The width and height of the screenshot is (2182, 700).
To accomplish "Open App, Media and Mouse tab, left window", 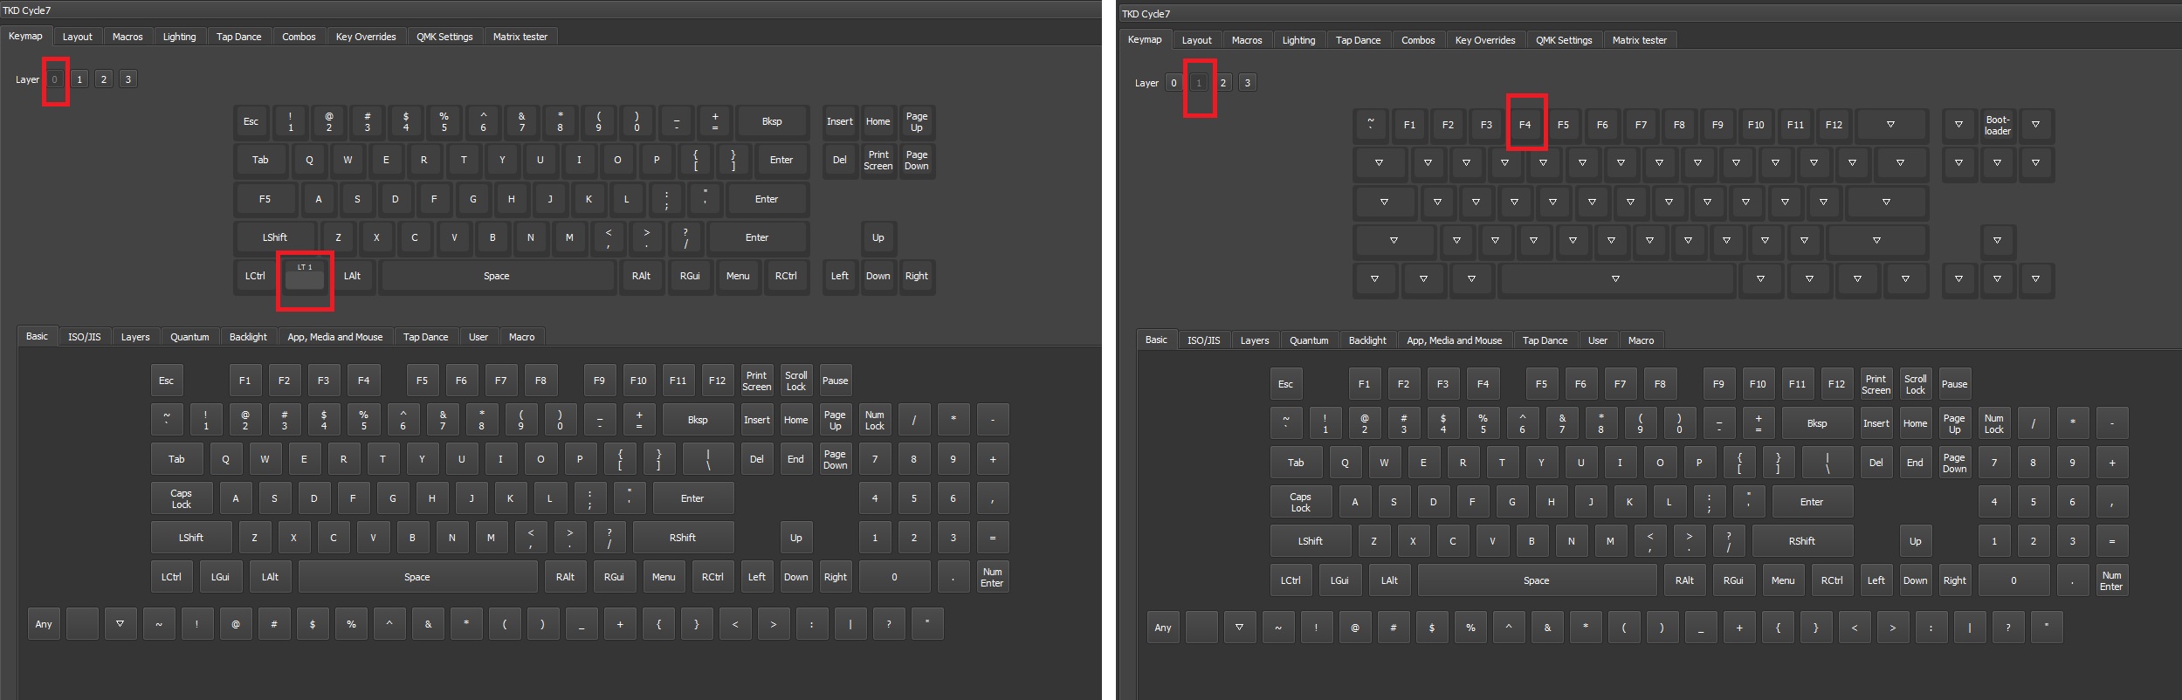I will pyautogui.click(x=335, y=337).
